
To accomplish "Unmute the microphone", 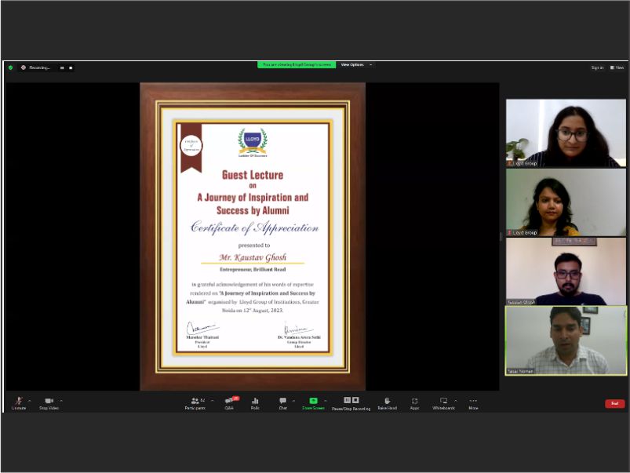I will (19, 403).
